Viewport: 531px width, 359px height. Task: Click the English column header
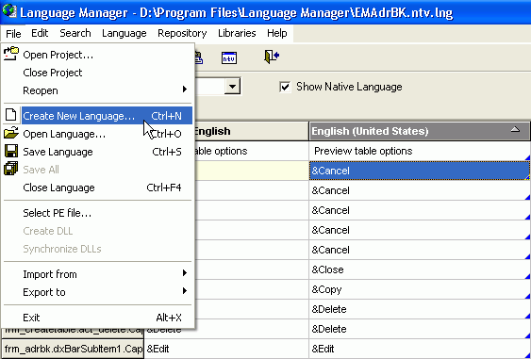251,131
